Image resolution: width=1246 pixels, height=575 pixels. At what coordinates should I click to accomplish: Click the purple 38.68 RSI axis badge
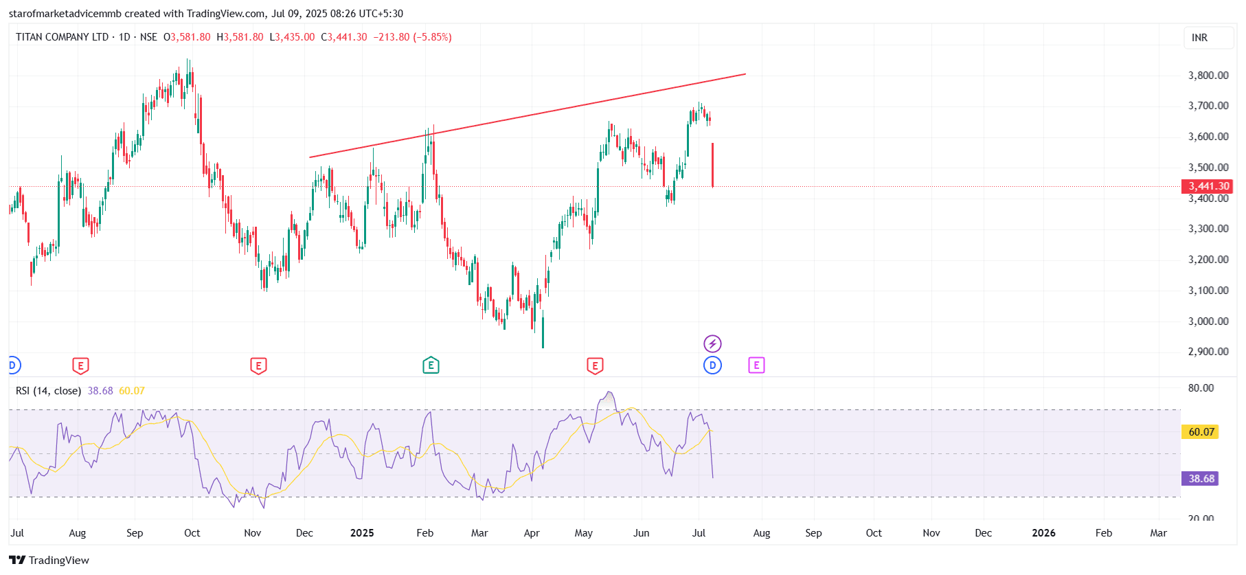pos(1201,479)
